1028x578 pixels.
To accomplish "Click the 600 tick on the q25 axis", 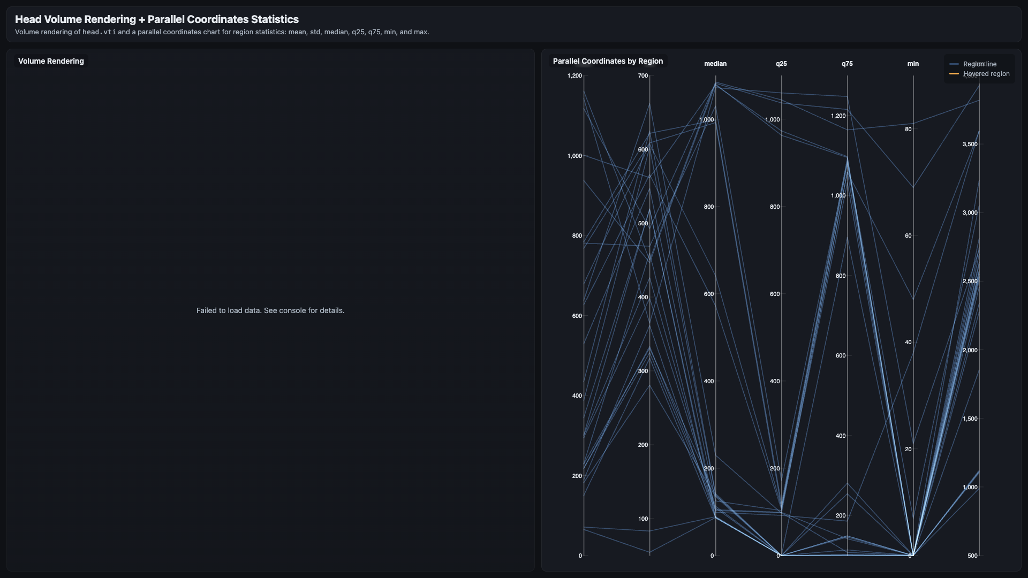I will 775,294.
